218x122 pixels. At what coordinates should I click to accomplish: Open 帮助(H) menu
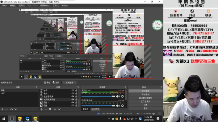pos(65,5)
